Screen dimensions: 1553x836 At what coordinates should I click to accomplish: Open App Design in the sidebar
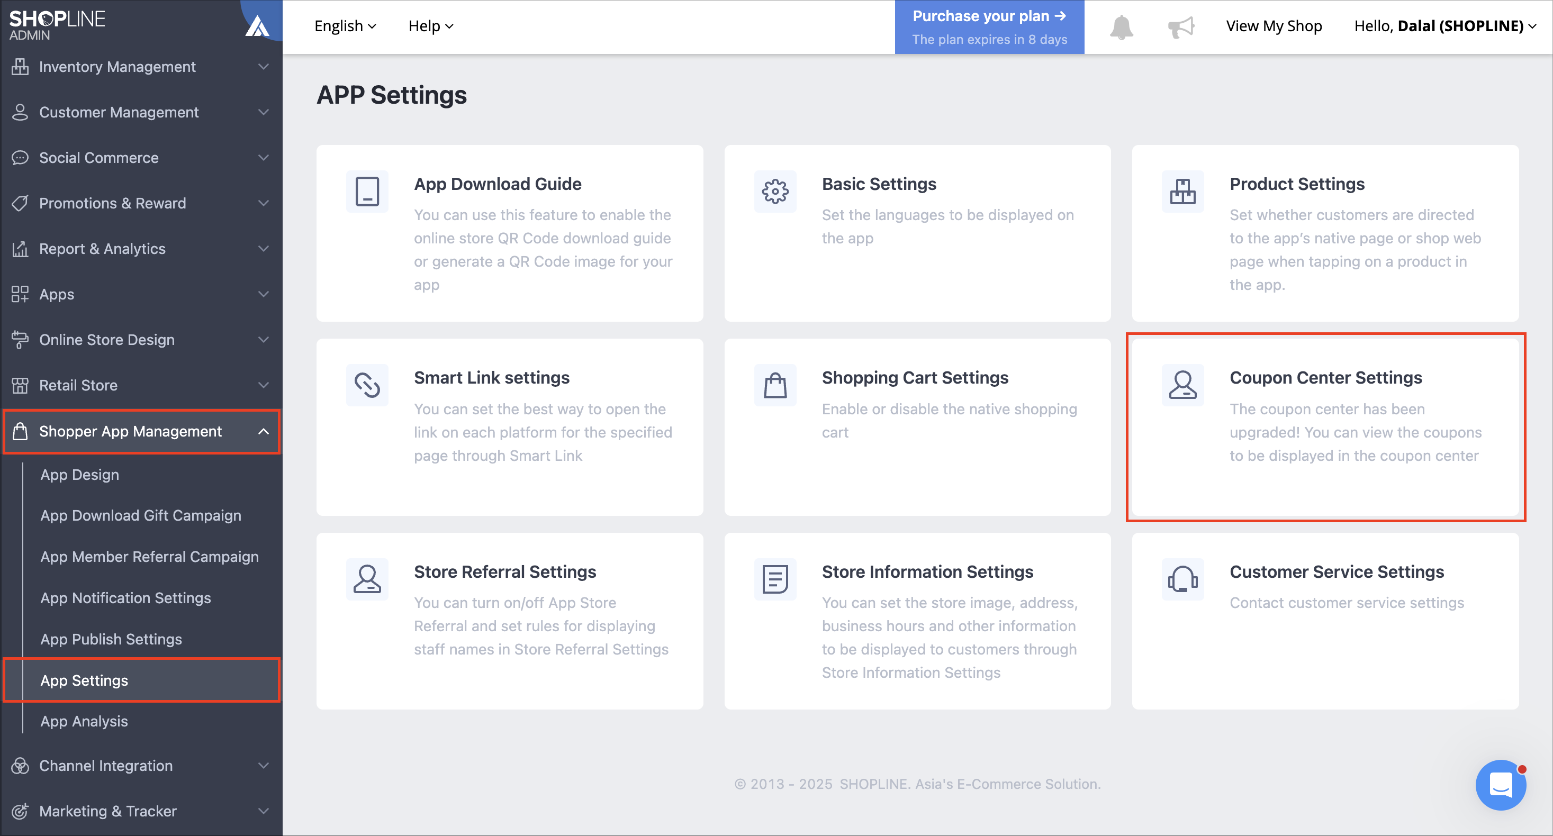(79, 475)
